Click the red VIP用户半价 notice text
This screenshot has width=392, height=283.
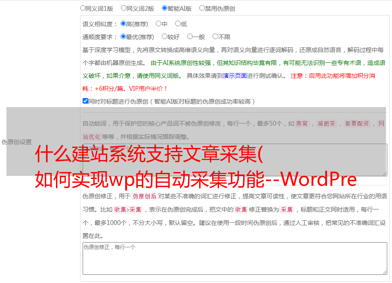coord(148,89)
